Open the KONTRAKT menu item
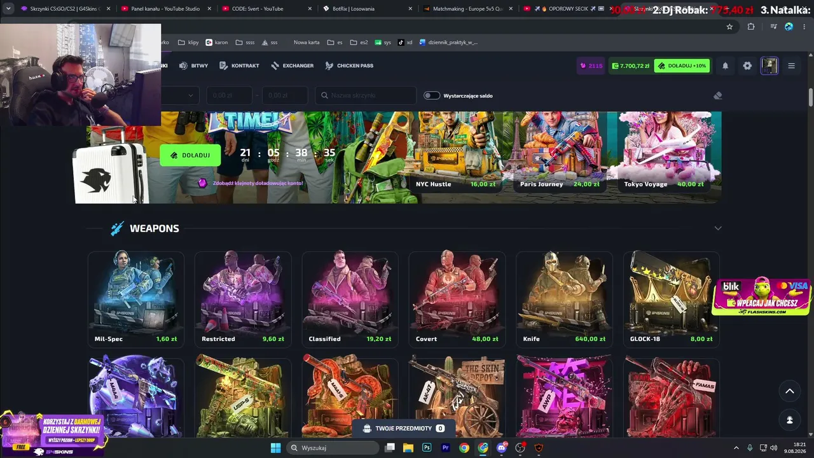The width and height of the screenshot is (814, 458). pyautogui.click(x=239, y=66)
